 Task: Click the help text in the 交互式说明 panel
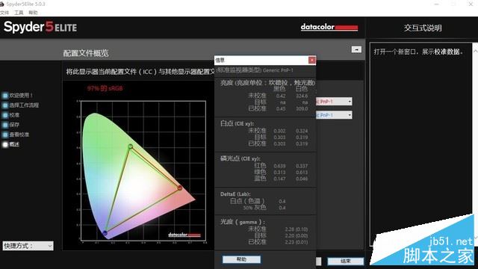pos(418,52)
